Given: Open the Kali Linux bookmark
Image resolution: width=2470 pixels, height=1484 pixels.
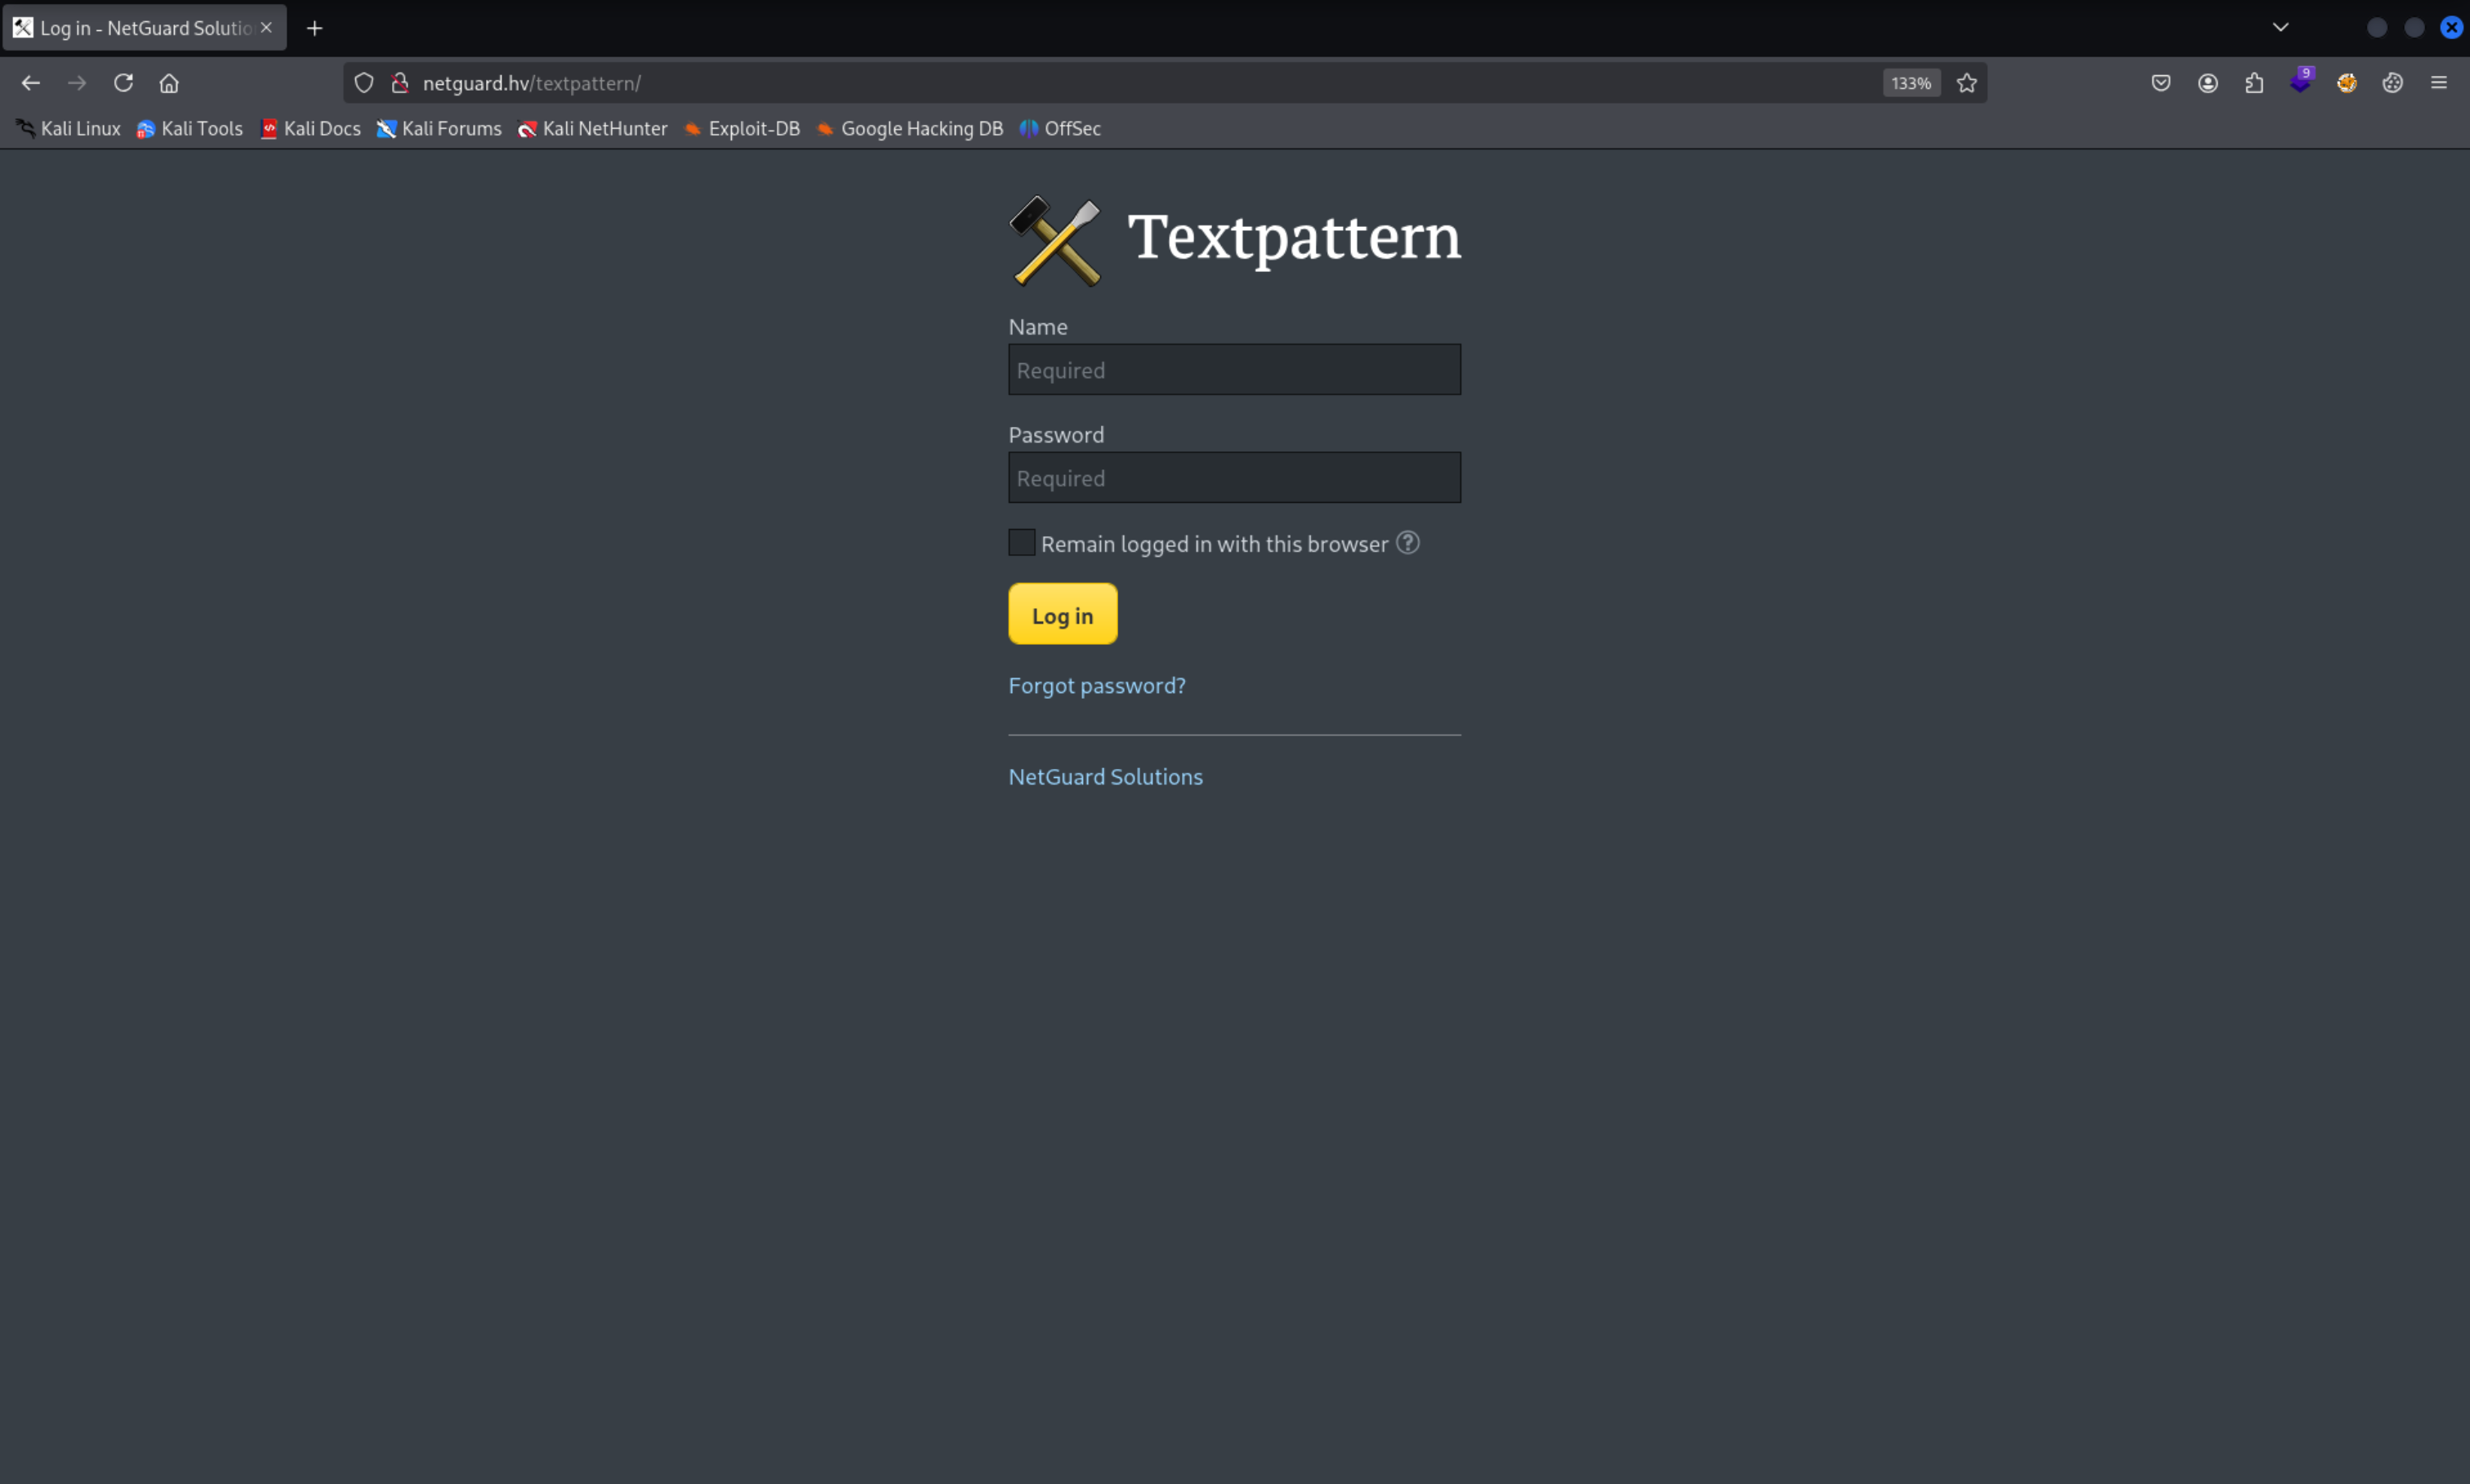Looking at the screenshot, I should click(x=68, y=128).
